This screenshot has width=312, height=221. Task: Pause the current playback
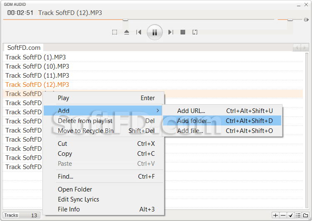(155, 32)
